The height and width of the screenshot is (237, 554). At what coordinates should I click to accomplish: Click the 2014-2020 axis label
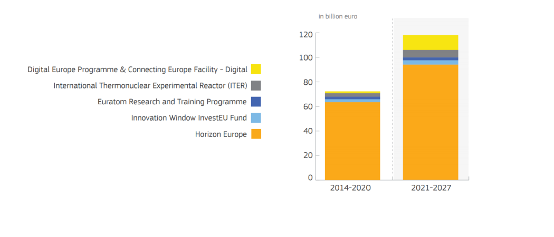point(350,188)
